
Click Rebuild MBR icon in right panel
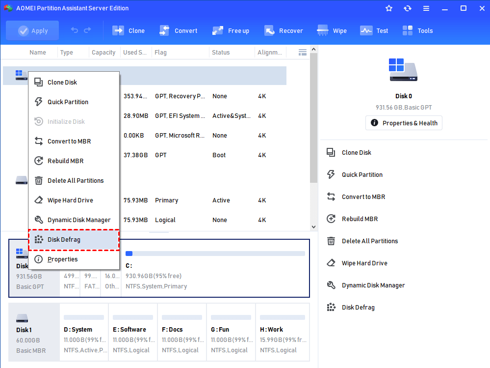coord(331,219)
